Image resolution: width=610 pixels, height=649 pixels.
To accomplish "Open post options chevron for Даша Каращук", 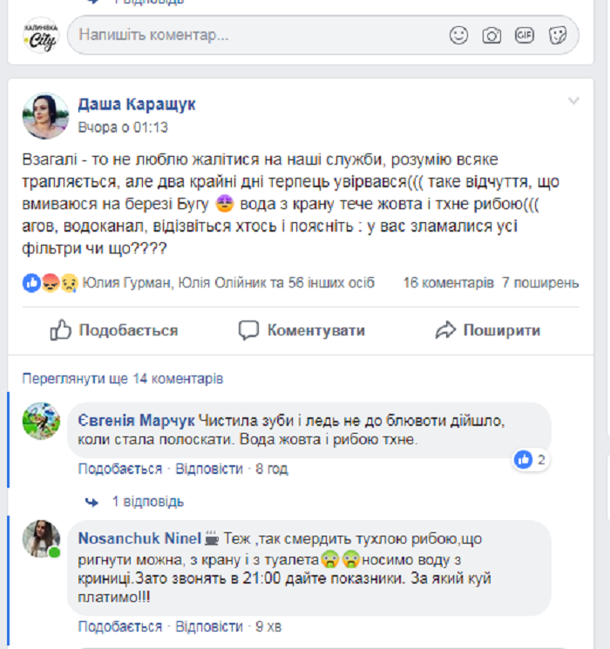I will coord(573,100).
